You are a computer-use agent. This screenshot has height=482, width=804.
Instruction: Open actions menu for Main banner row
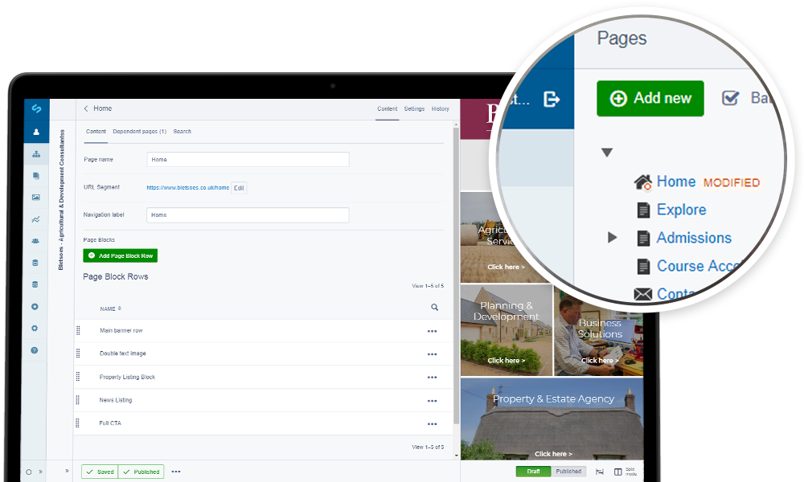[433, 332]
